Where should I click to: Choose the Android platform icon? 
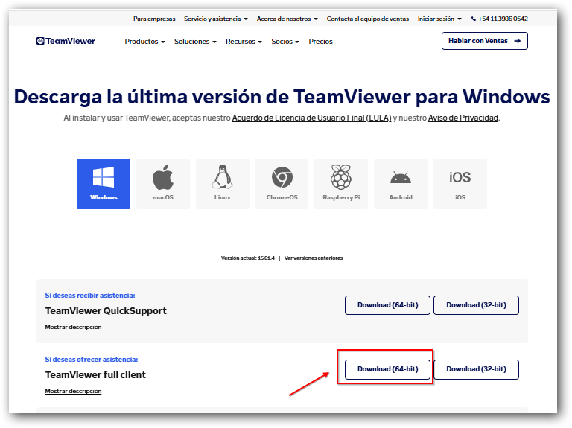click(401, 183)
